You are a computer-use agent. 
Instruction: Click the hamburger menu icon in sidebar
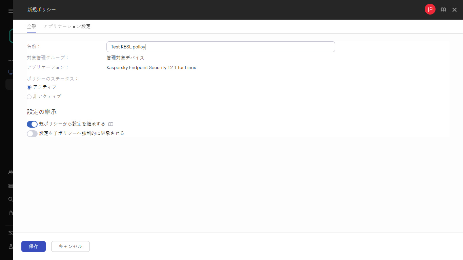(11, 11)
